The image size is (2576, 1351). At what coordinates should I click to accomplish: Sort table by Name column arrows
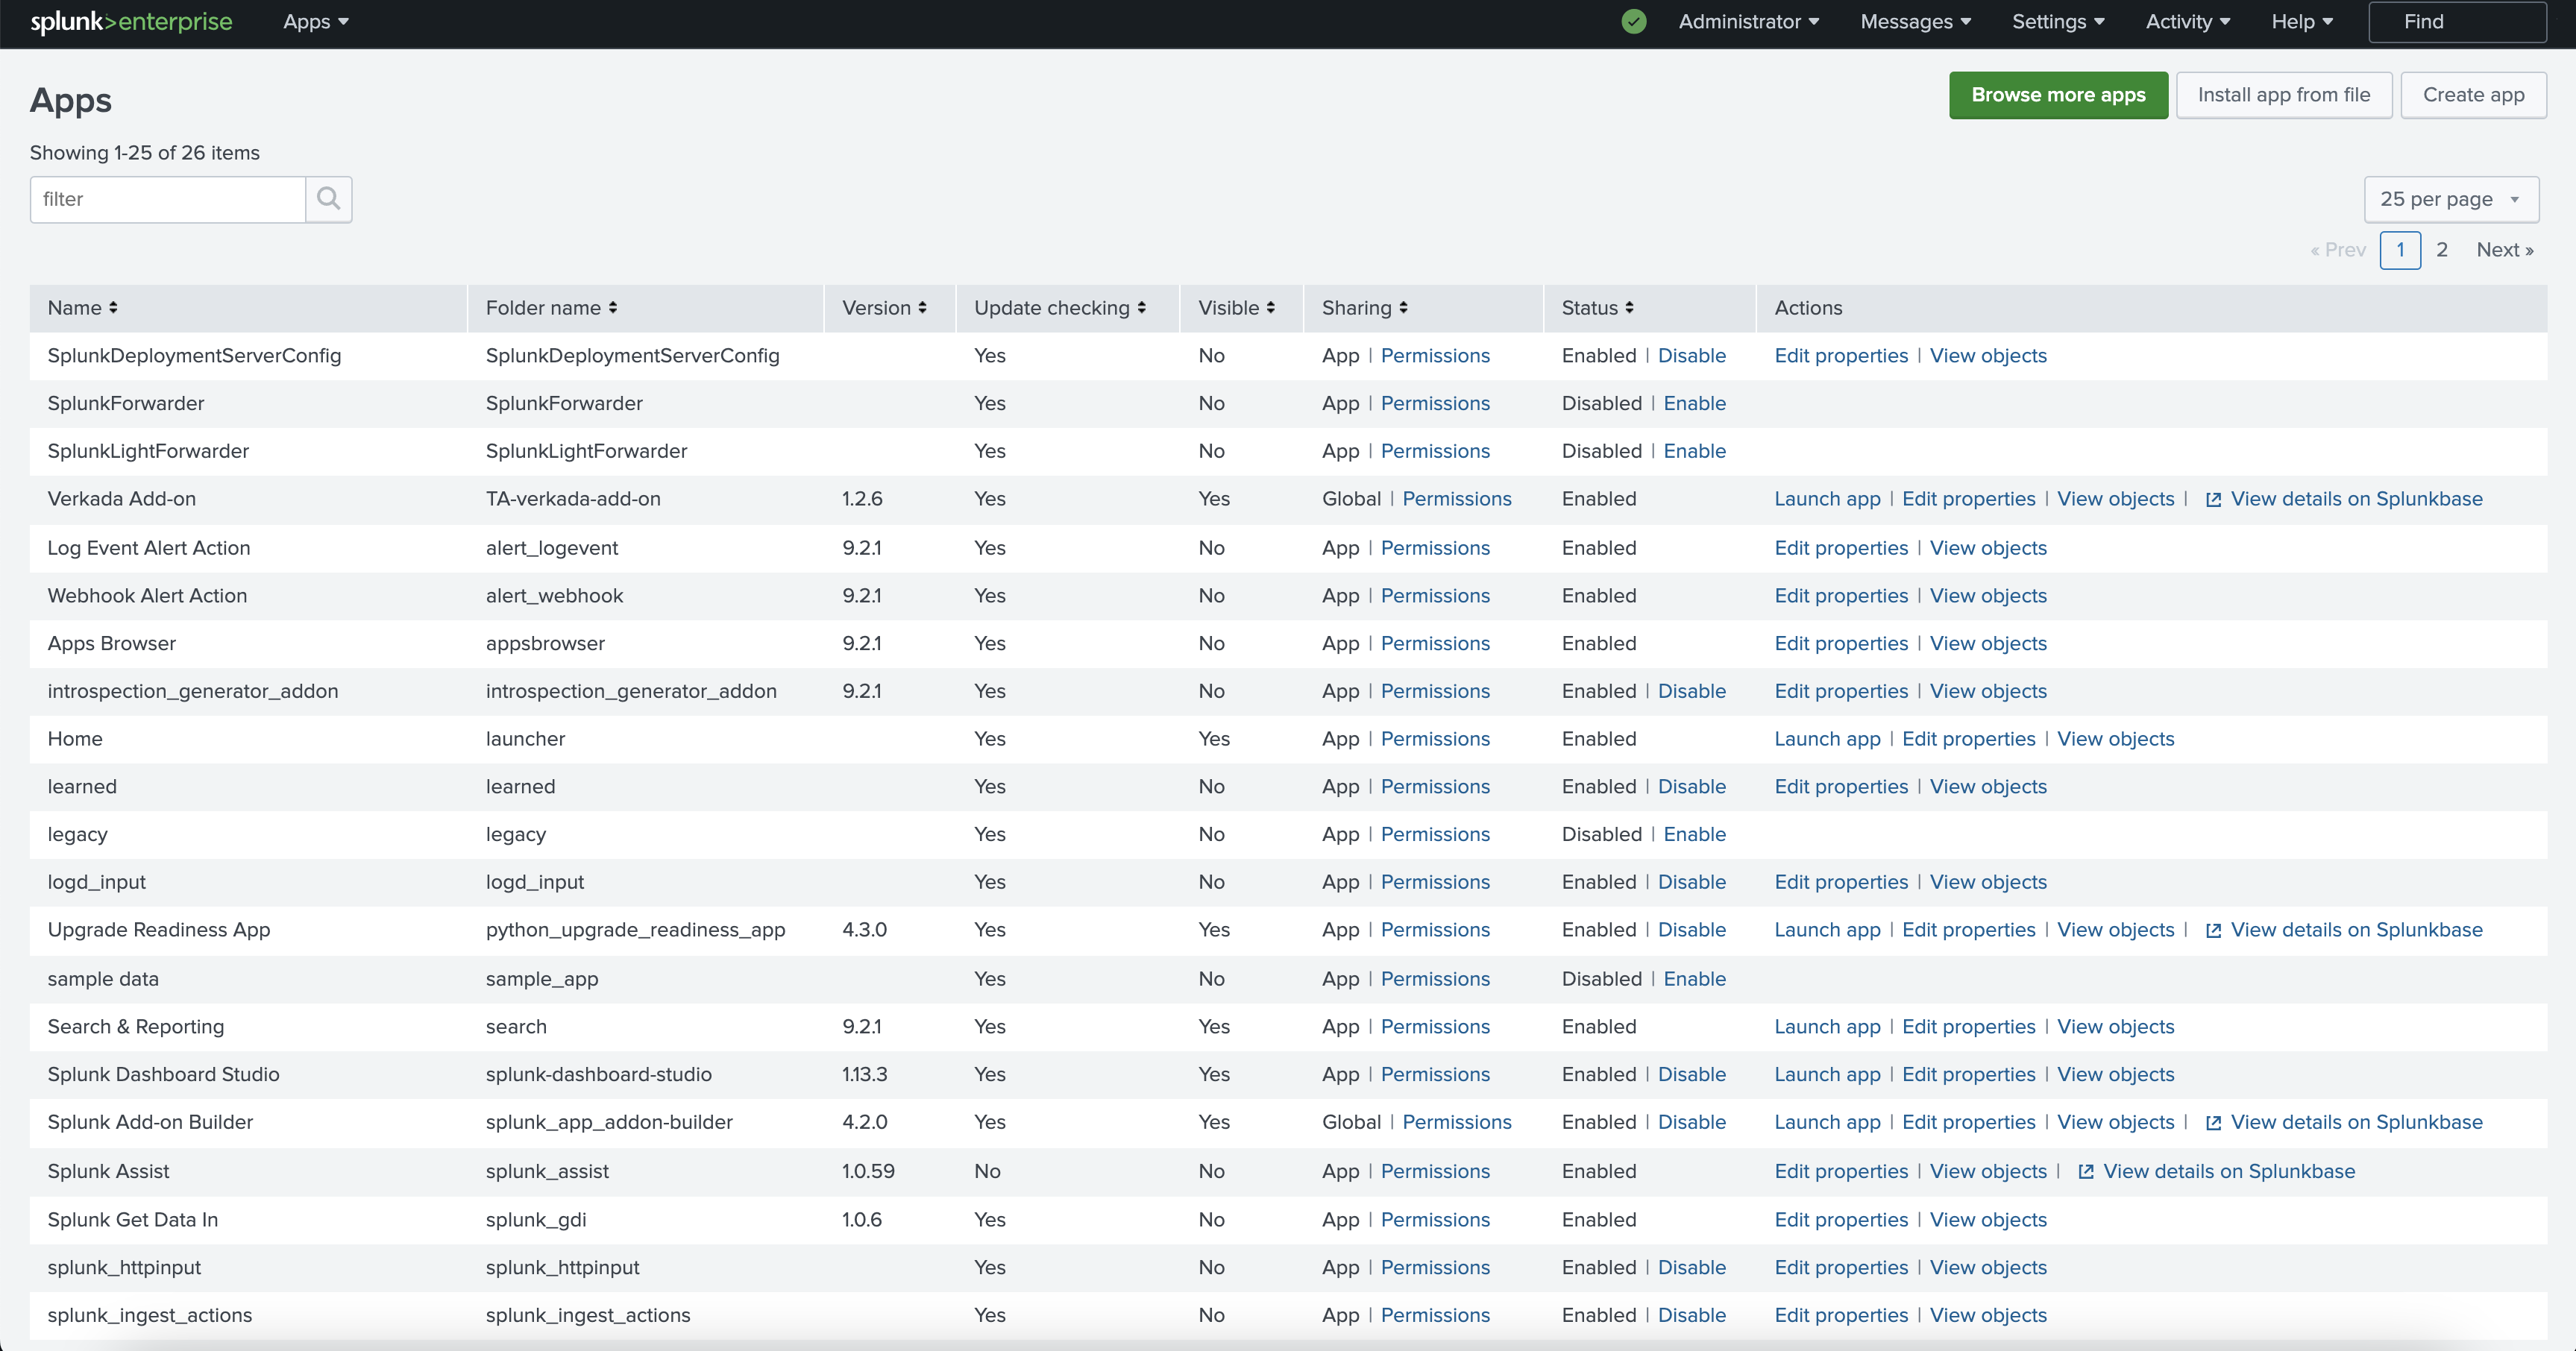coord(113,308)
